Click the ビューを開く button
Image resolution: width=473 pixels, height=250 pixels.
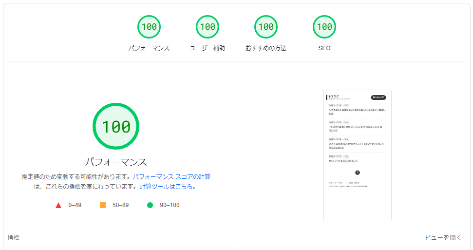tap(443, 238)
